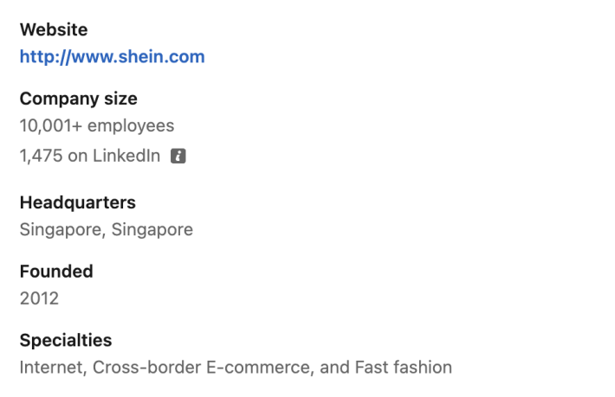This screenshot has width=615, height=397.
Task: Click the word "employees"
Action: tap(131, 126)
